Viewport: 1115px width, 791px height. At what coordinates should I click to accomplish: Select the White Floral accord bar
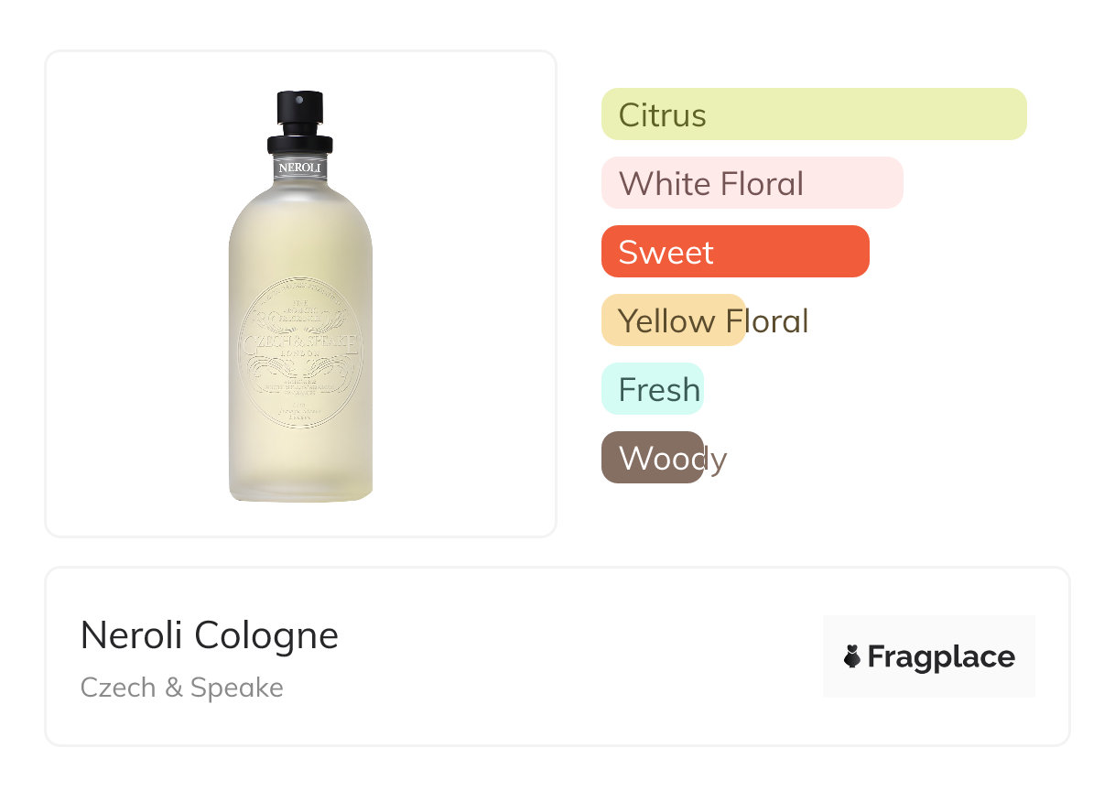(x=752, y=183)
